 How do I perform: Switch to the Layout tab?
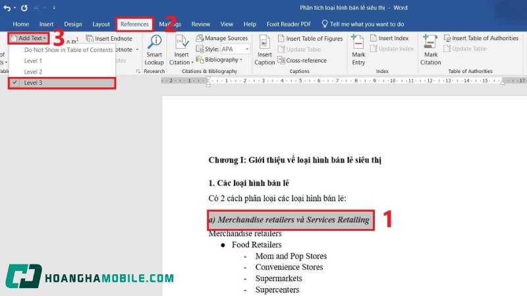101,24
